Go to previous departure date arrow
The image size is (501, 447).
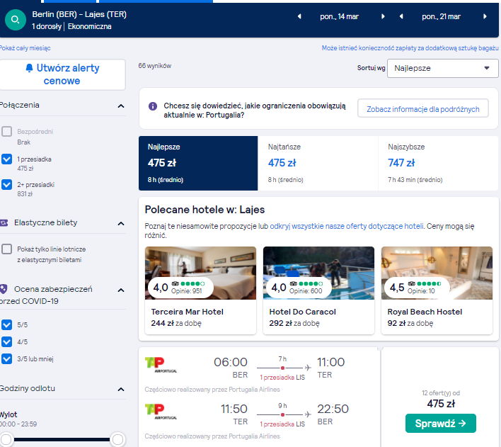pyautogui.click(x=299, y=16)
